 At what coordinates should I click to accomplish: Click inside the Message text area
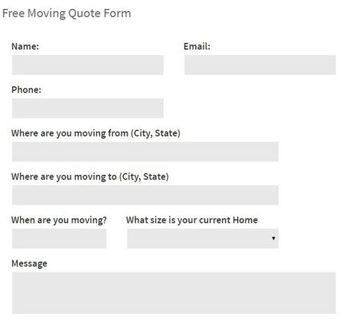[174, 292]
